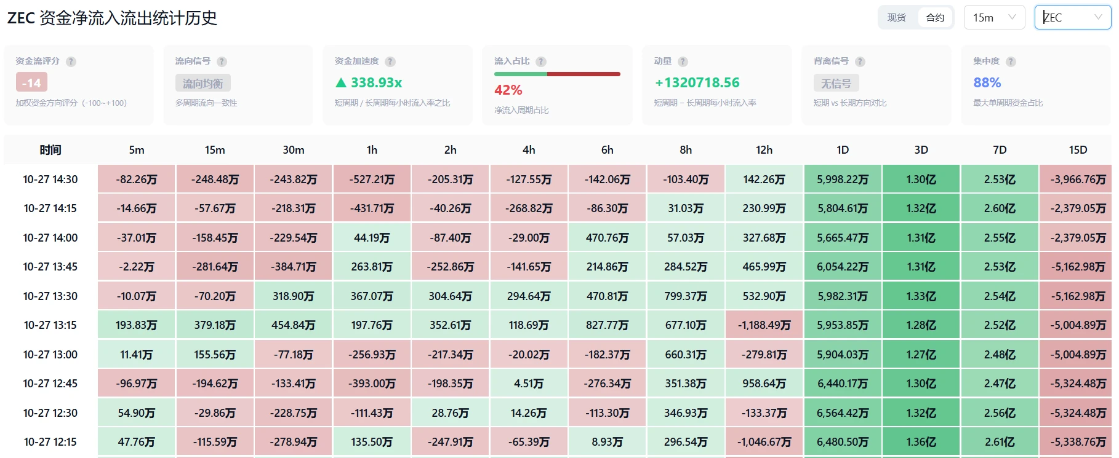The width and height of the screenshot is (1119, 458).
Task: Click the -527.21万 cell in 1h column
Action: tap(372, 180)
